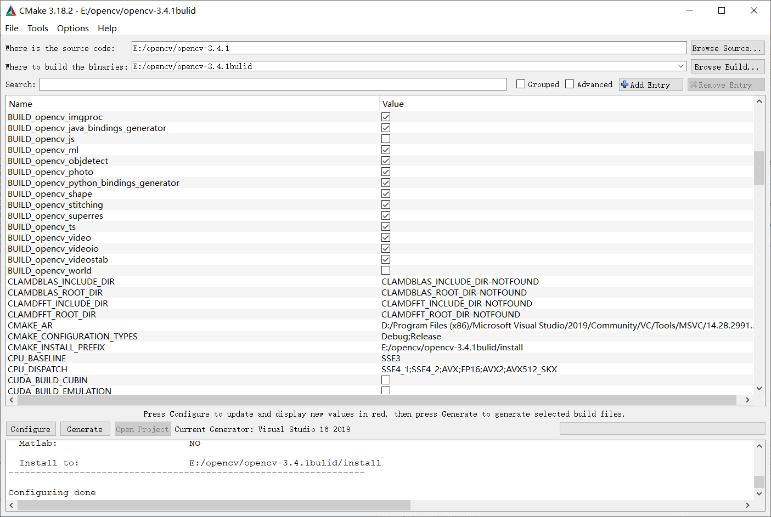
Task: Click the Configure button
Action: click(x=30, y=429)
